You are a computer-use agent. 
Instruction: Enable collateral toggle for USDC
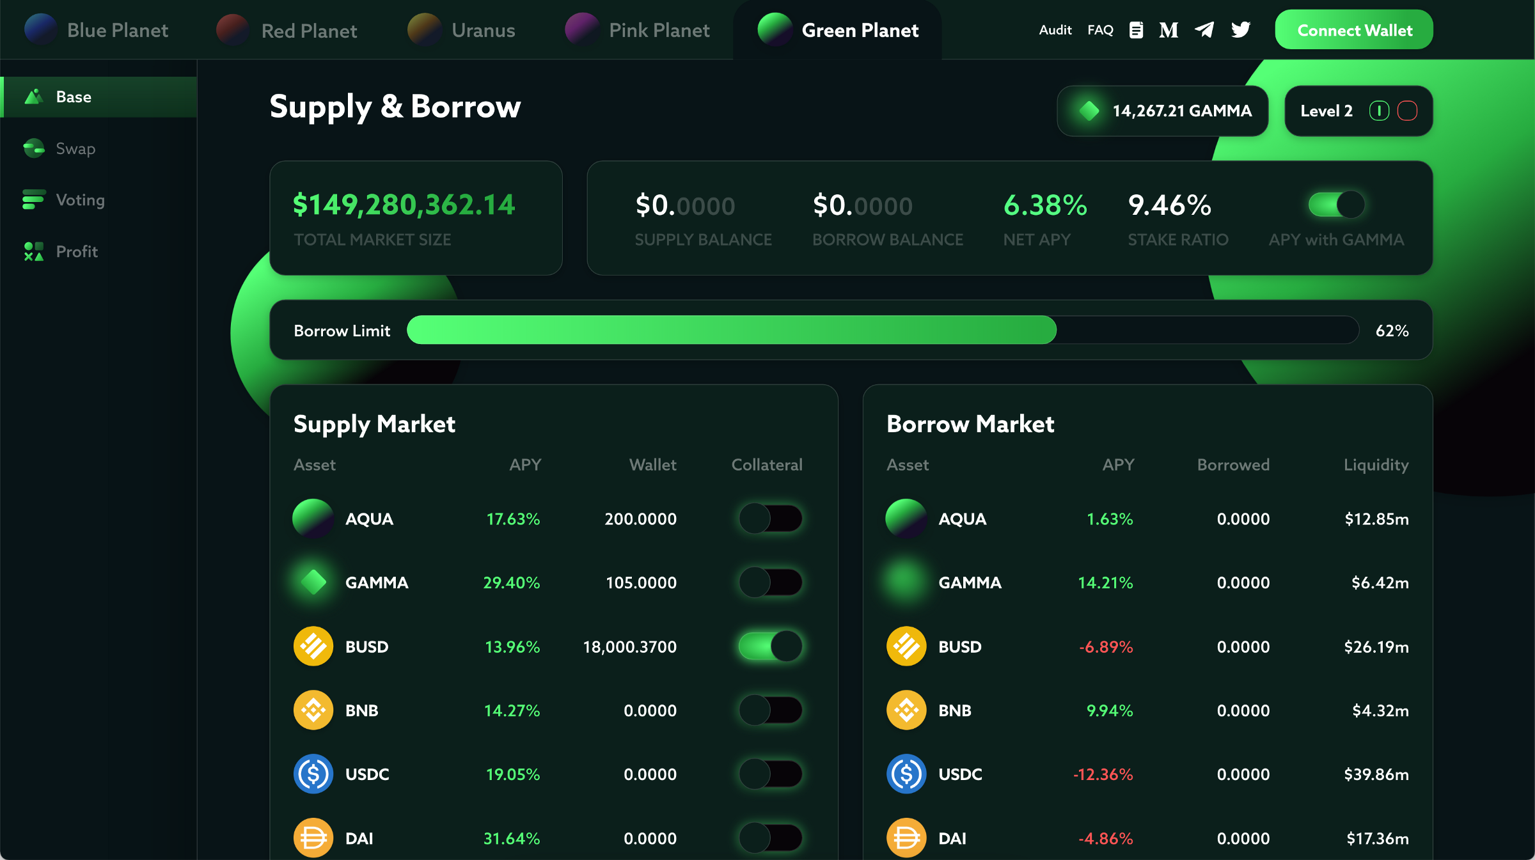point(770,774)
